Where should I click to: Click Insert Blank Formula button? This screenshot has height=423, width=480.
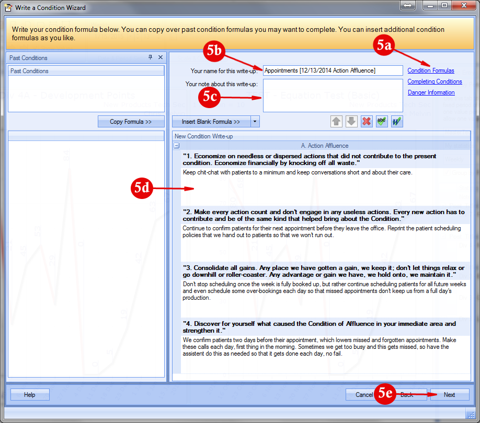[x=211, y=122]
